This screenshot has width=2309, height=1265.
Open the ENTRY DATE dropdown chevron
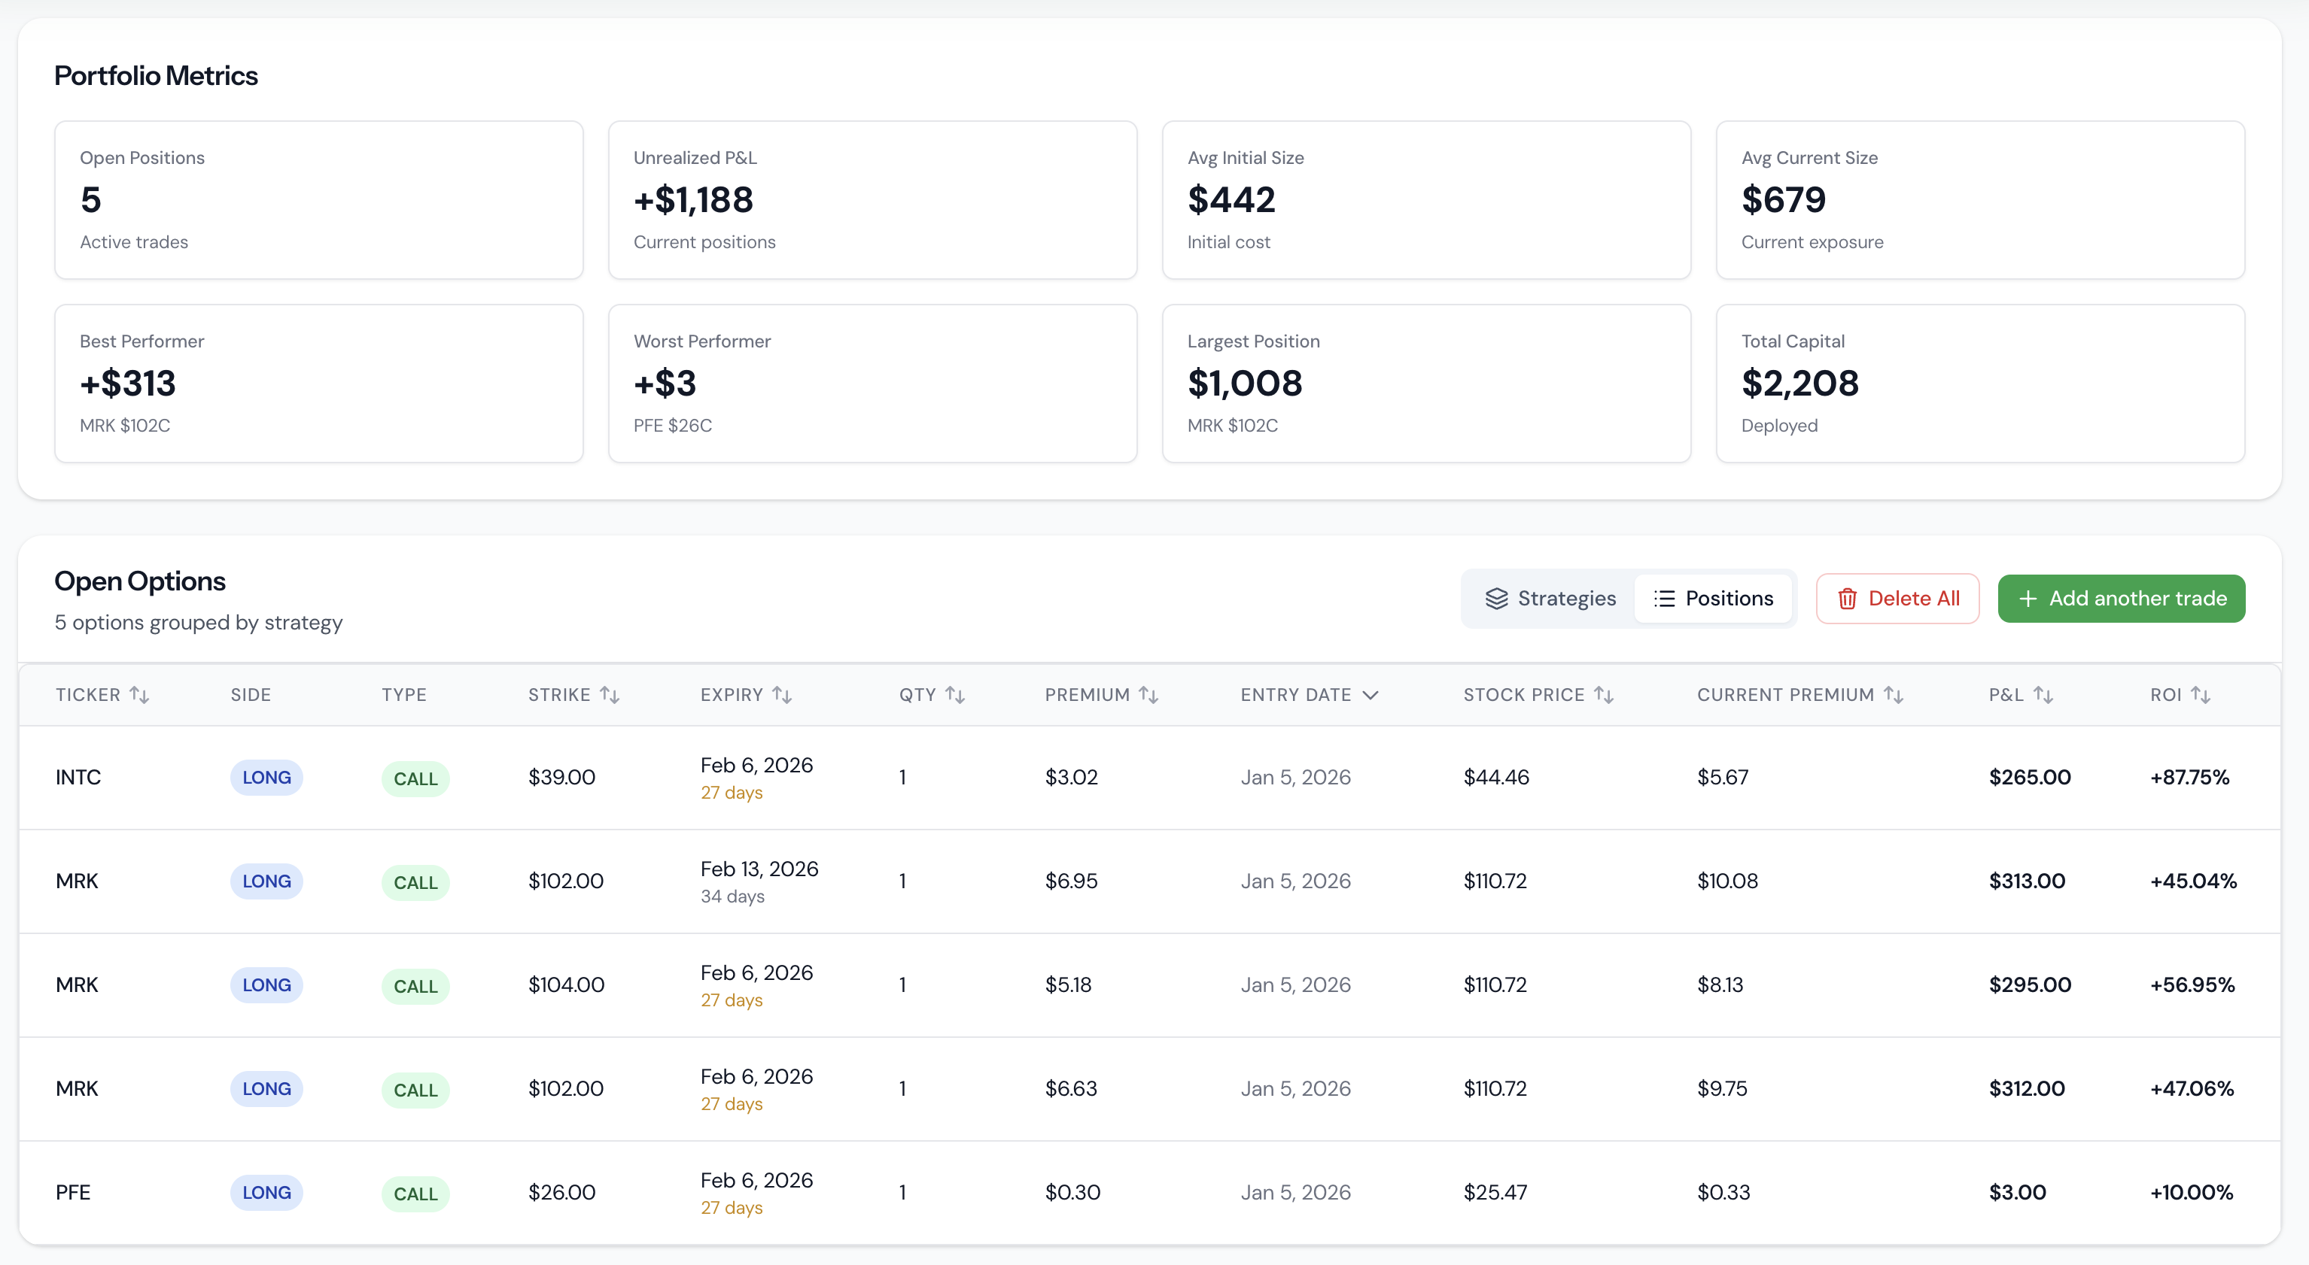coord(1369,693)
